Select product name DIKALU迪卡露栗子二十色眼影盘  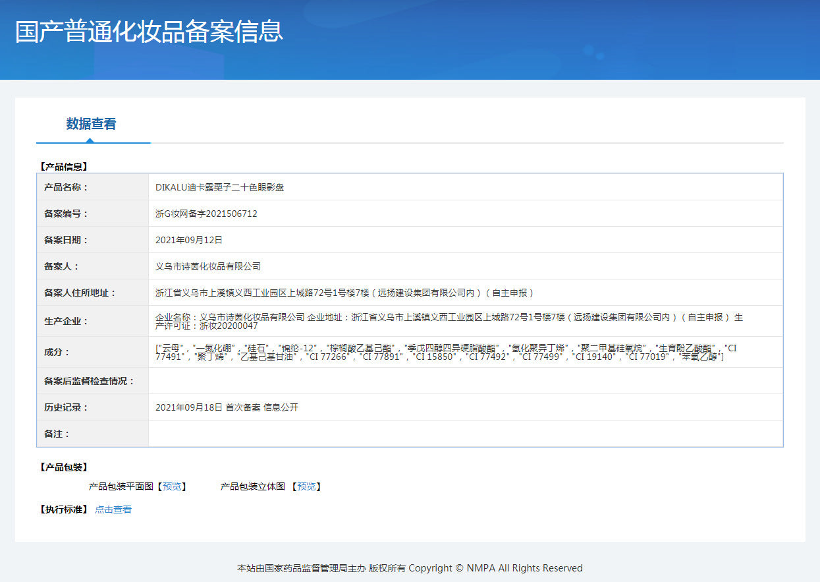coord(220,187)
